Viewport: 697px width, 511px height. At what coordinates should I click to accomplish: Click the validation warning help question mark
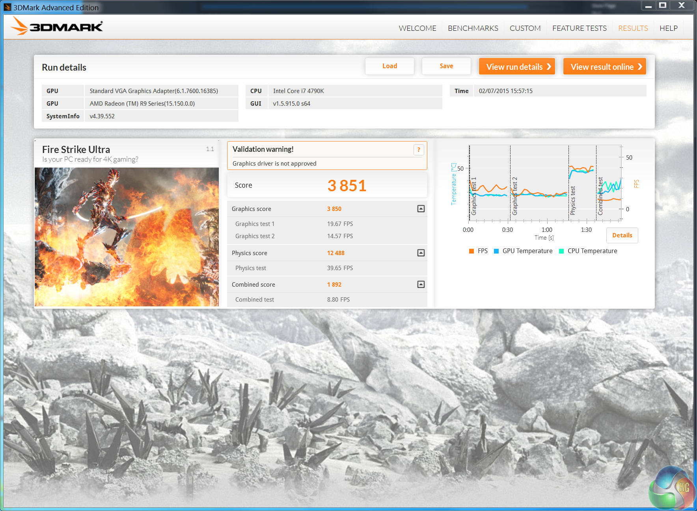tap(418, 150)
